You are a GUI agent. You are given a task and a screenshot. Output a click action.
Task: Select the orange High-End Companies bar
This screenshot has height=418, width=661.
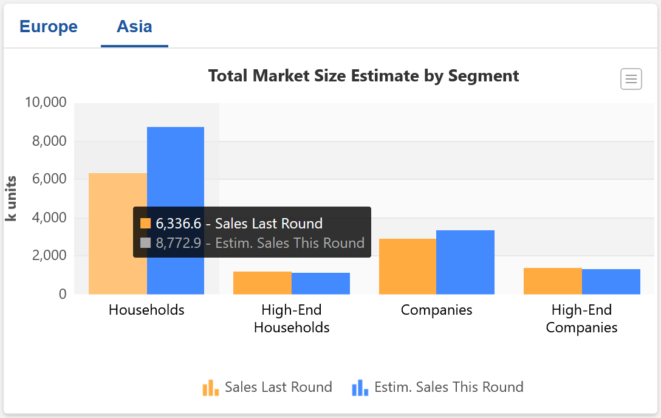pos(553,281)
